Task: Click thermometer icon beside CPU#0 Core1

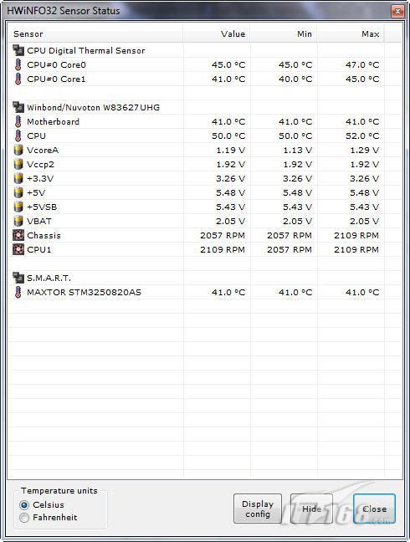Action: tap(18, 79)
